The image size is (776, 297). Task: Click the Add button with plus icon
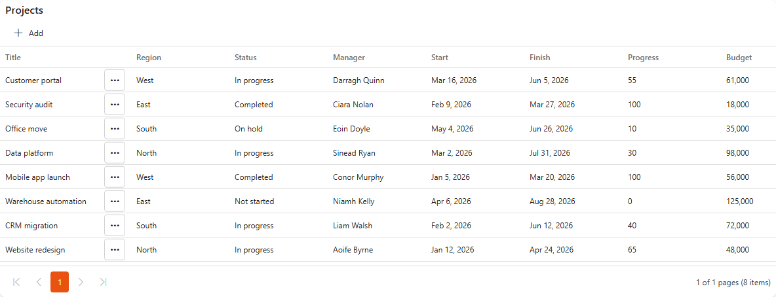[x=29, y=33]
